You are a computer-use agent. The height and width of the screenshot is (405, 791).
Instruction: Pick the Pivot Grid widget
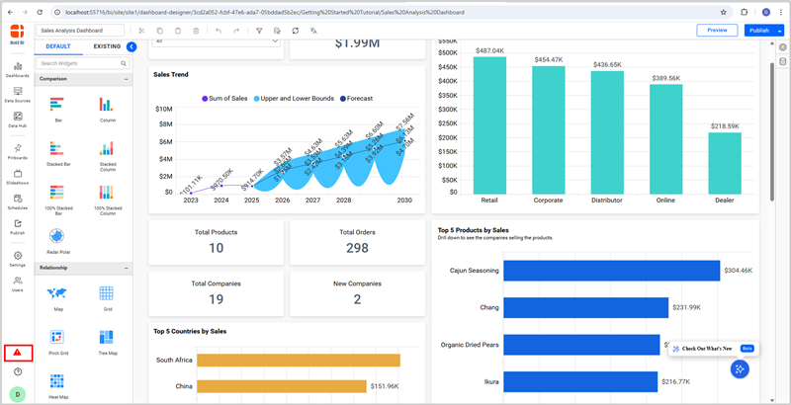(x=56, y=341)
